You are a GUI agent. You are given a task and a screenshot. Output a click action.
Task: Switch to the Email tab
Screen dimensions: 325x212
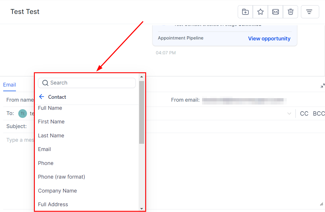point(10,85)
